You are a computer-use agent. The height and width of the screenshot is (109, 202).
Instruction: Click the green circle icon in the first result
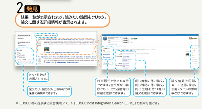[68, 53]
